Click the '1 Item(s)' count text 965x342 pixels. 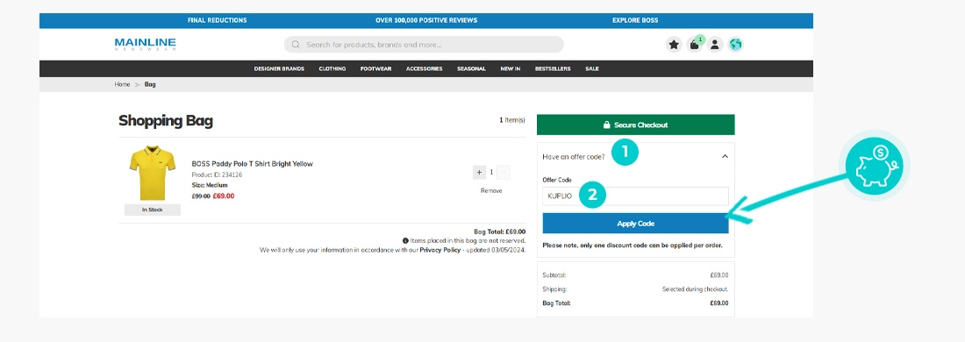pyautogui.click(x=512, y=120)
